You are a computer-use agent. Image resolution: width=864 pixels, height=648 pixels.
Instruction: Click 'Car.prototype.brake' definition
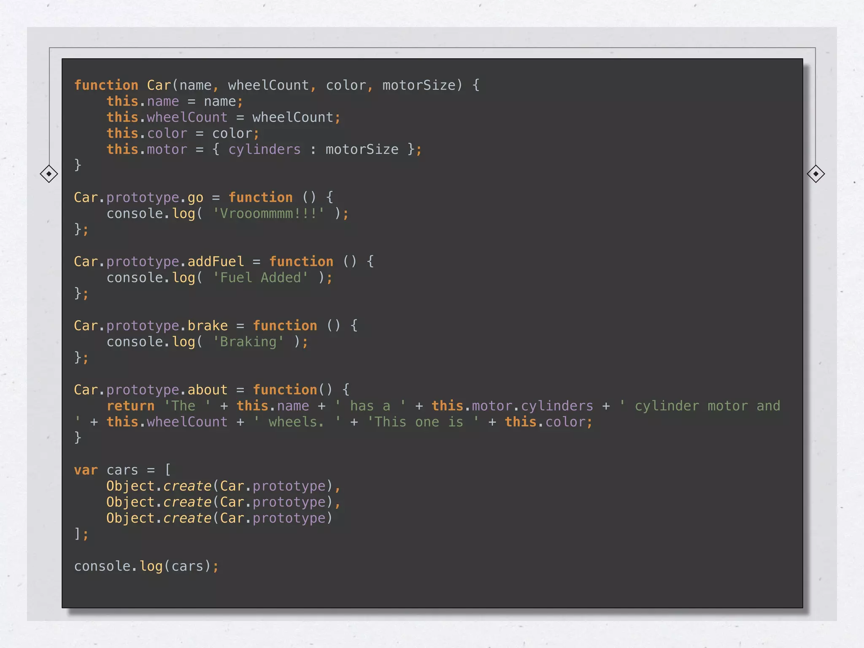click(x=151, y=326)
